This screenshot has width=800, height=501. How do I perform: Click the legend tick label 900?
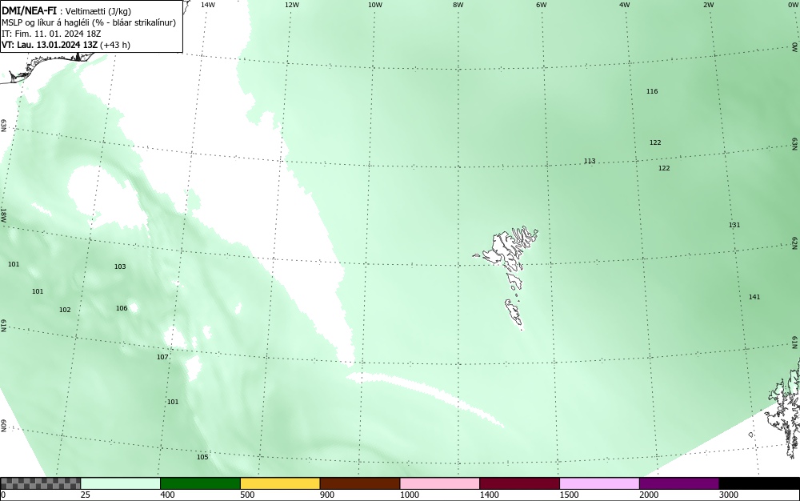tap(327, 495)
